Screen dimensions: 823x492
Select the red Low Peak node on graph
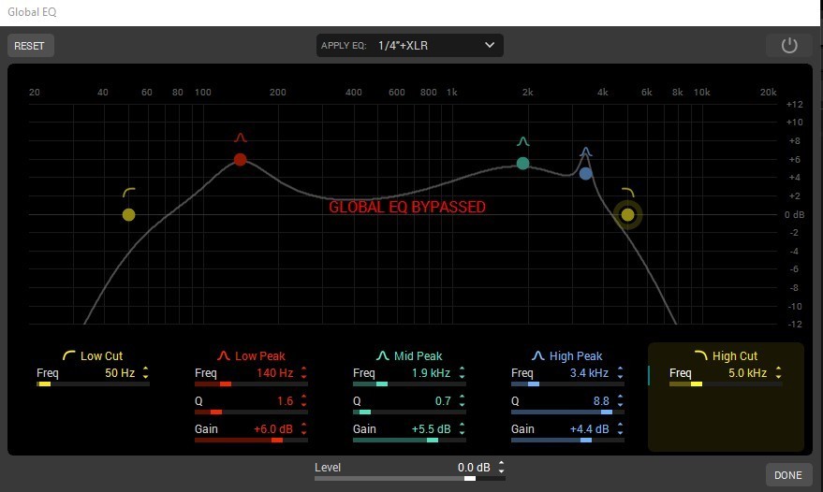click(241, 160)
